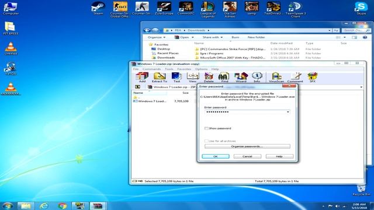374x210 pixels.
Task: Open the Options menu in WinRAR
Action: [x=201, y=69]
